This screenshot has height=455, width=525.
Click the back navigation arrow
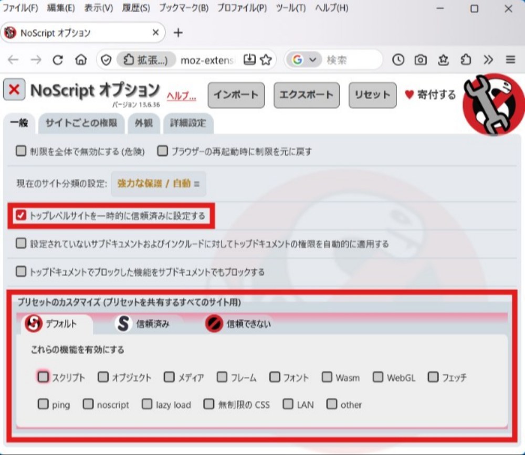(x=13, y=60)
